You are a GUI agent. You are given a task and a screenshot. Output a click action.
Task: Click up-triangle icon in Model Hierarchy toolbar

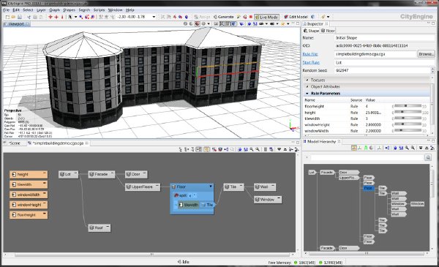pyautogui.click(x=427, y=148)
